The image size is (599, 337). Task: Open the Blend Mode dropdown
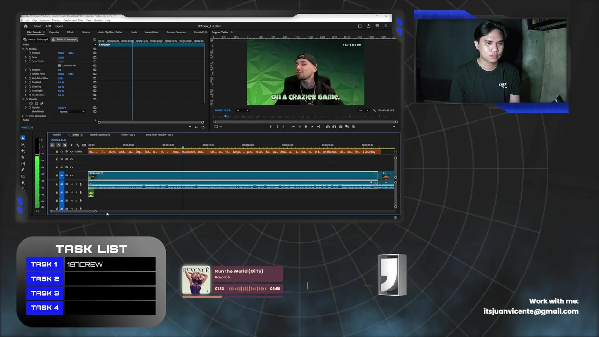[x=72, y=112]
